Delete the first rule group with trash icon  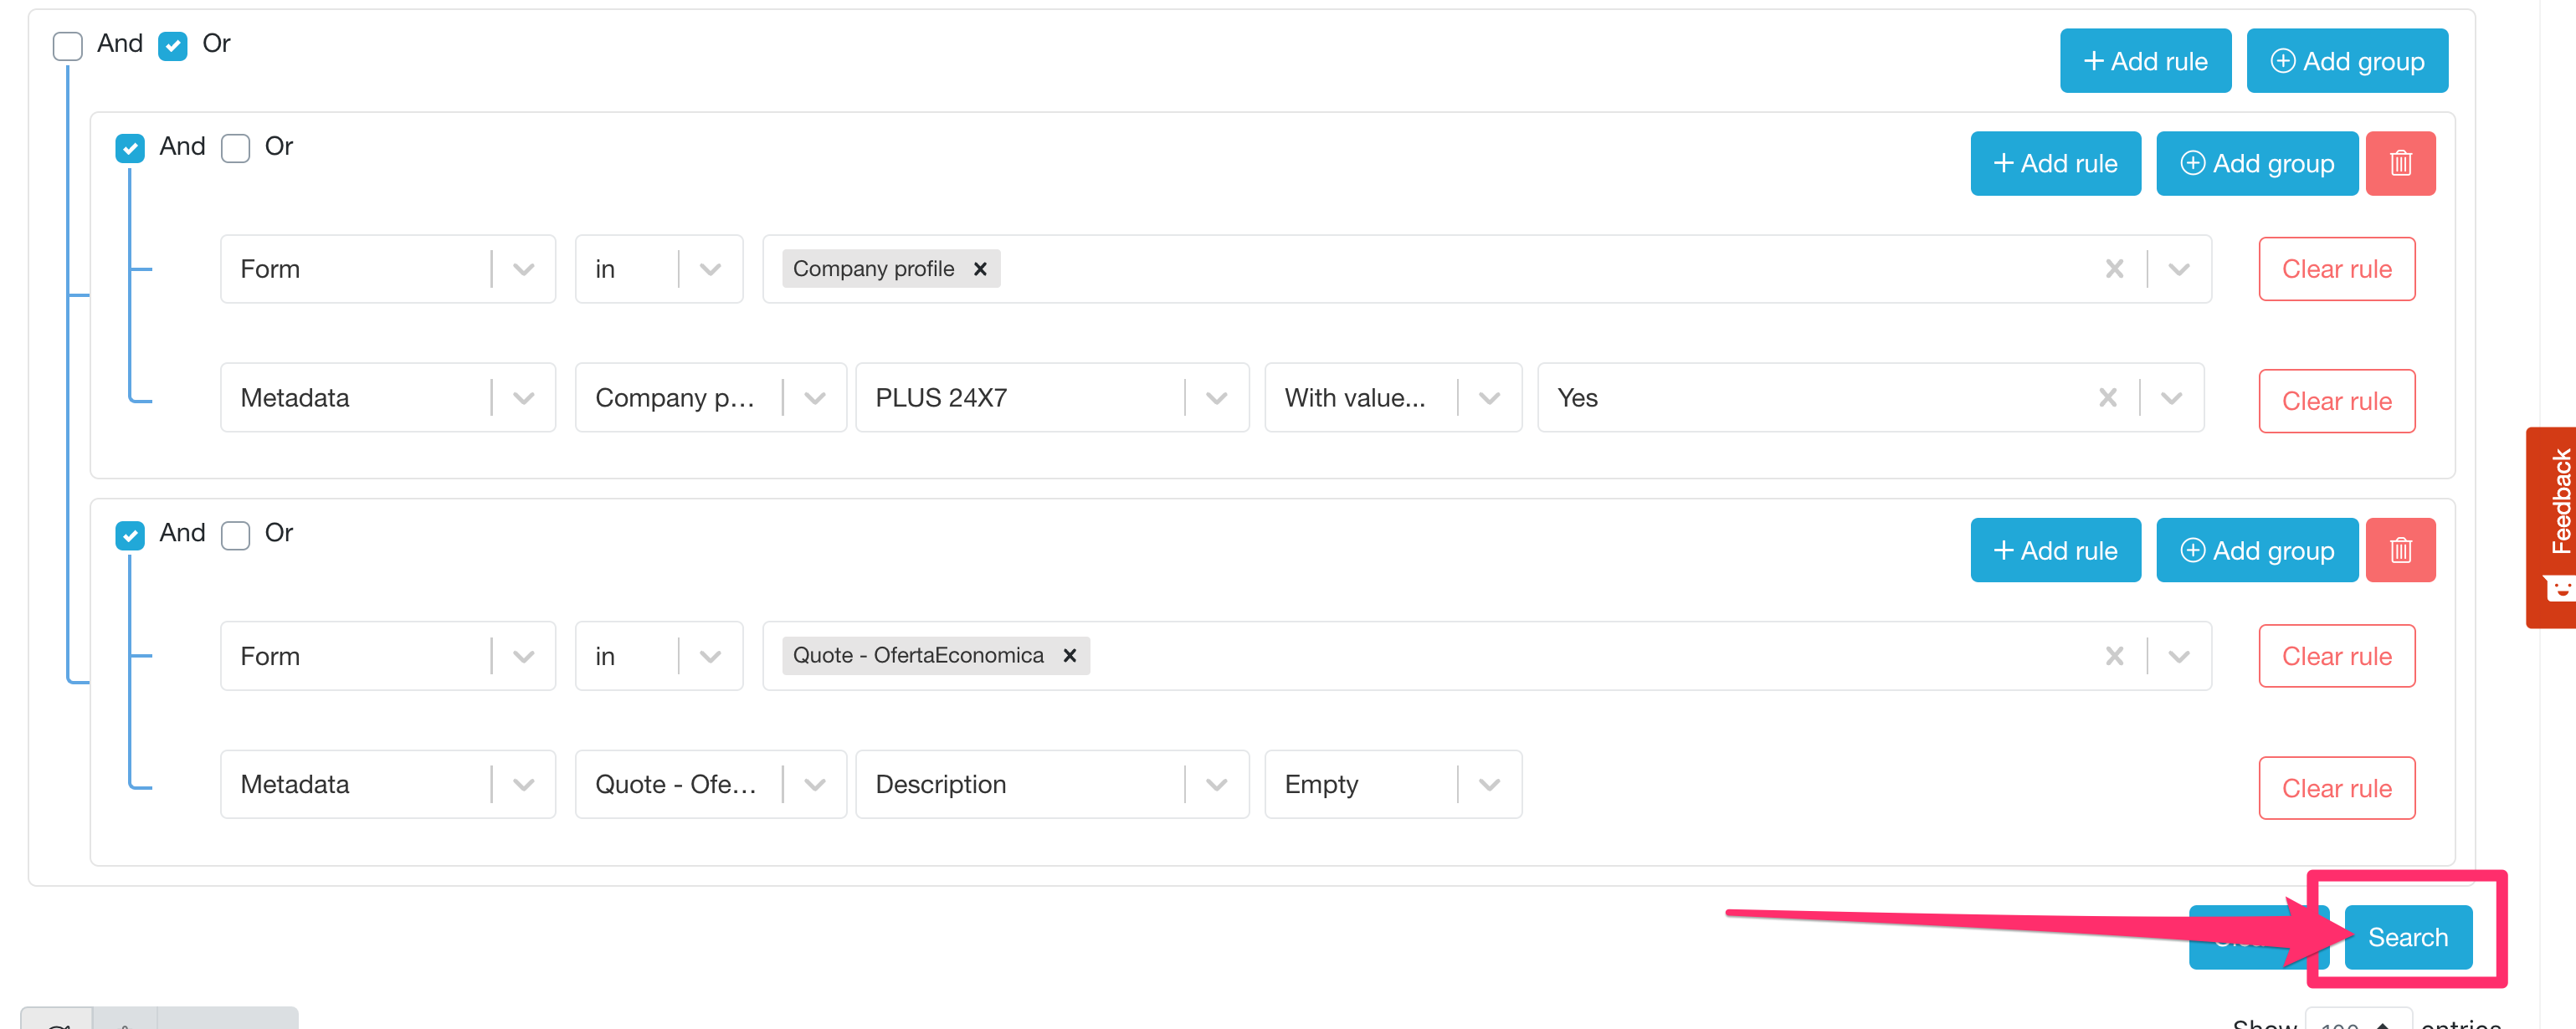click(x=2400, y=163)
